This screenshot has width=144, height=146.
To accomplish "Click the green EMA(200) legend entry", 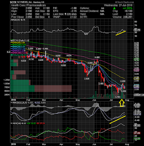I will point(18,45).
